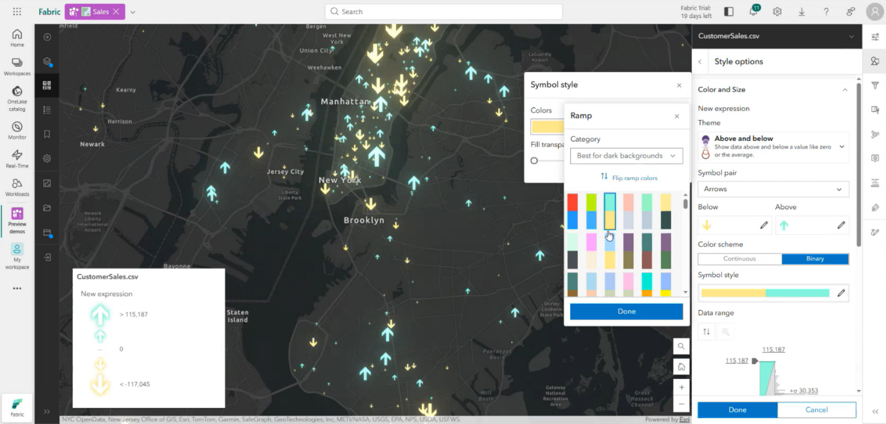Select the Styles icon in the right sidebar

click(874, 61)
